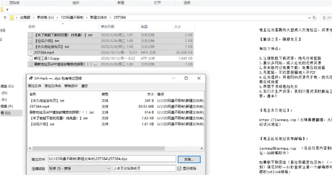Viewport: 332px width, 175px height.
Task: Click the 解压工具1.0.app file icon
Action: (31, 58)
